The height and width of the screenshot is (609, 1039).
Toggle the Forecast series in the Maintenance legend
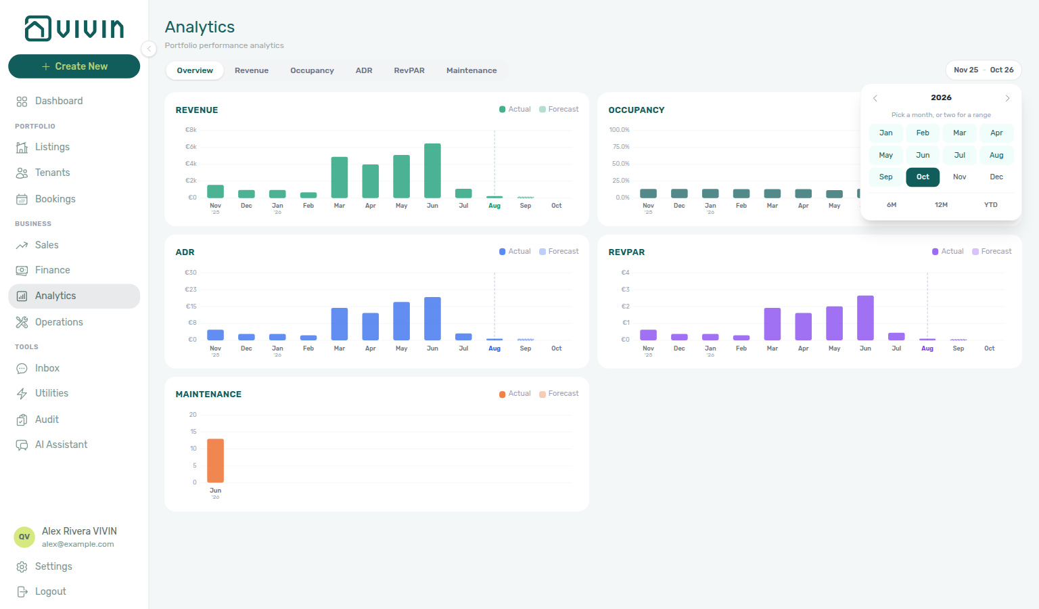559,394
